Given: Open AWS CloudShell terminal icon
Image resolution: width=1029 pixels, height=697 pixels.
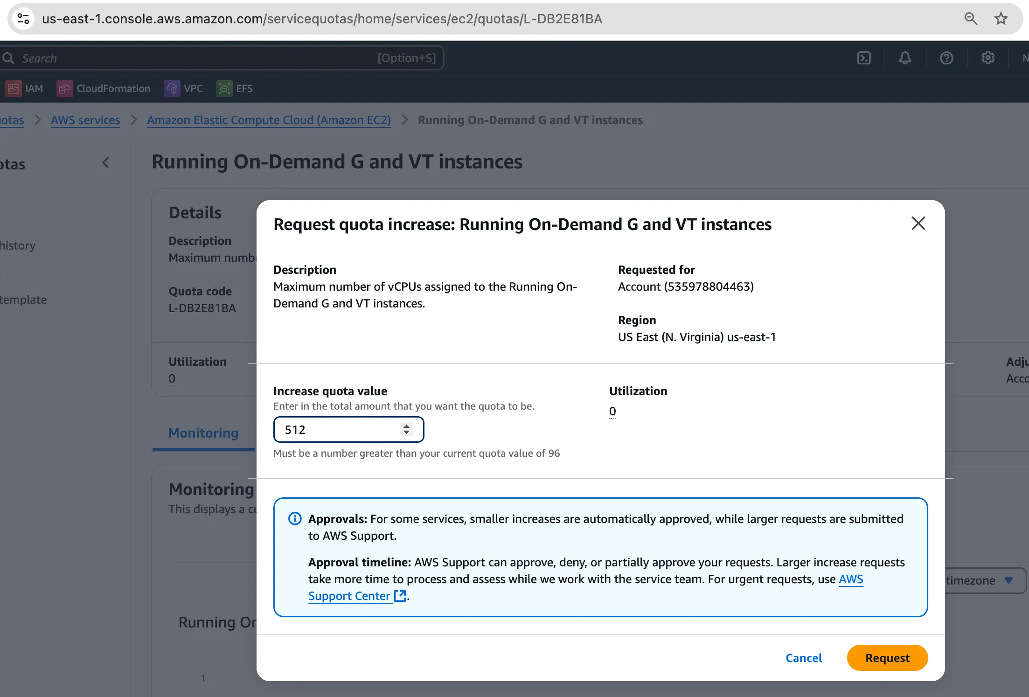Looking at the screenshot, I should click(x=864, y=58).
